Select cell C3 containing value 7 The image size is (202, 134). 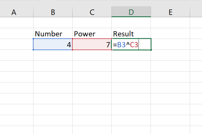coord(92,44)
